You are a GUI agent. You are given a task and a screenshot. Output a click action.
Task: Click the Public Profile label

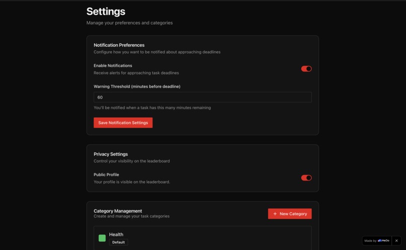(106, 175)
